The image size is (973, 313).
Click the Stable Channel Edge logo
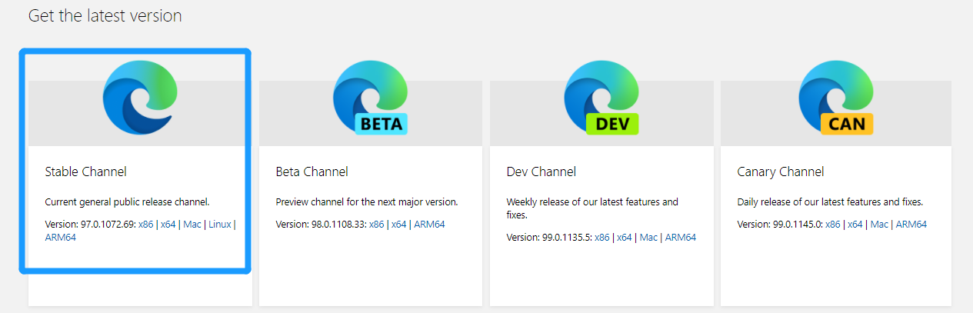pyautogui.click(x=140, y=98)
